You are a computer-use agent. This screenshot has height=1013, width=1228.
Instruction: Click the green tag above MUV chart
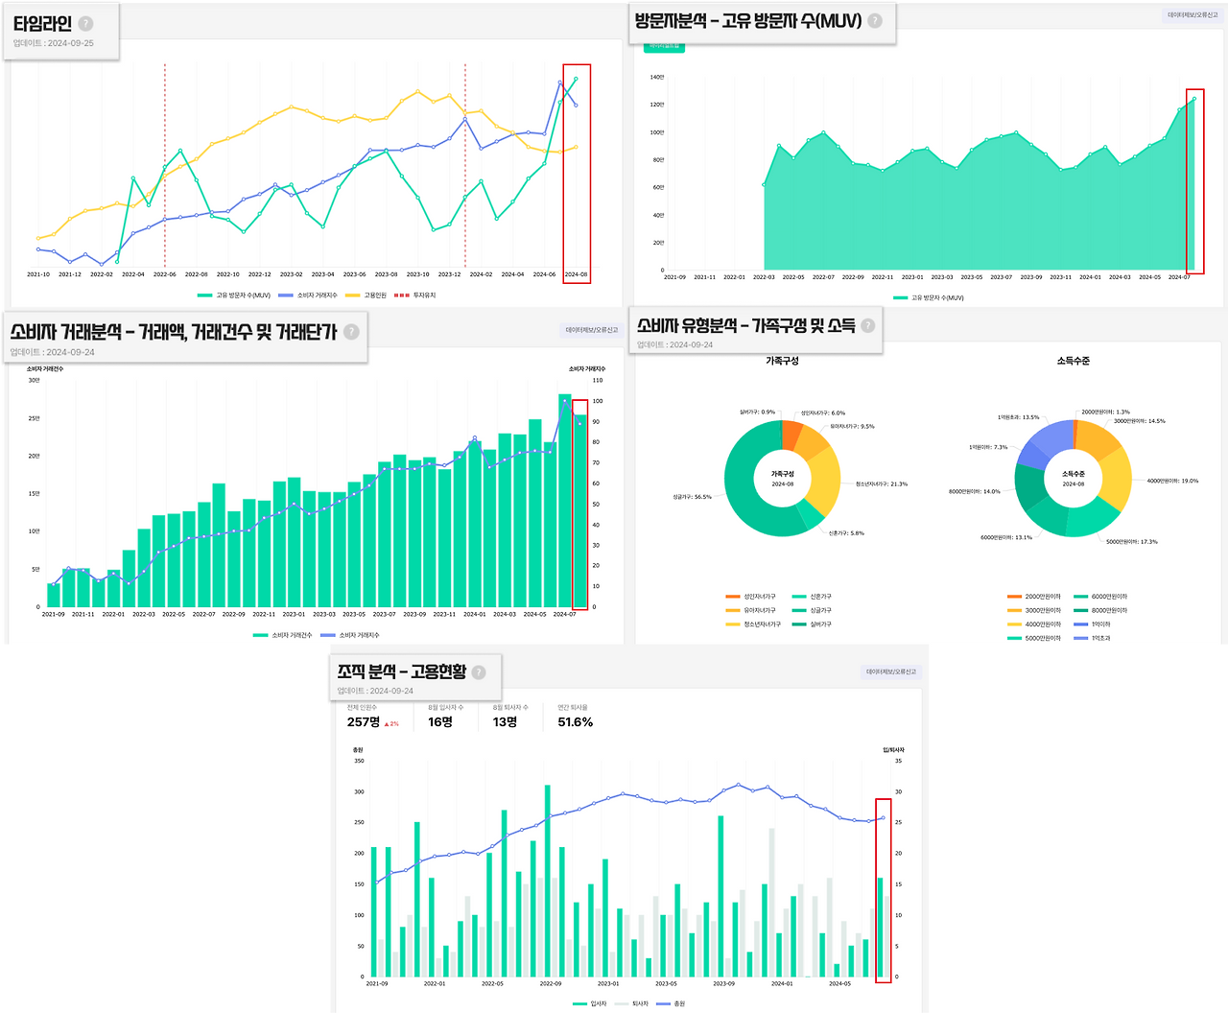coord(663,46)
